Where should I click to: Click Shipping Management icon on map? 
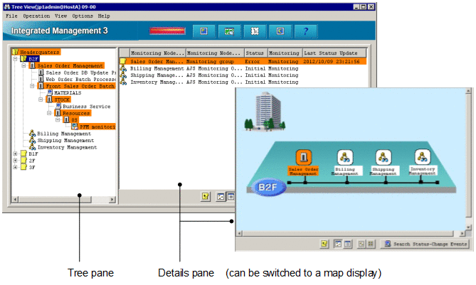(x=384, y=157)
